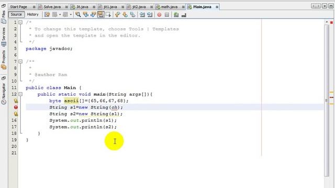Click the gray Back navigation icon
Screen dimensions: 335x188
tap(55, 15)
